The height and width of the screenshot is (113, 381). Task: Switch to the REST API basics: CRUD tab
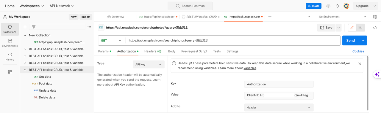[201, 17]
